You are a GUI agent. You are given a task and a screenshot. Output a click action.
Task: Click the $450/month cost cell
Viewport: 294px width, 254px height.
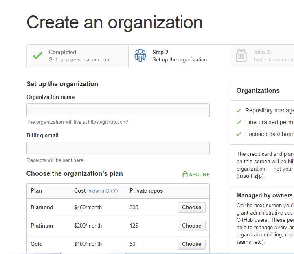[x=88, y=207]
